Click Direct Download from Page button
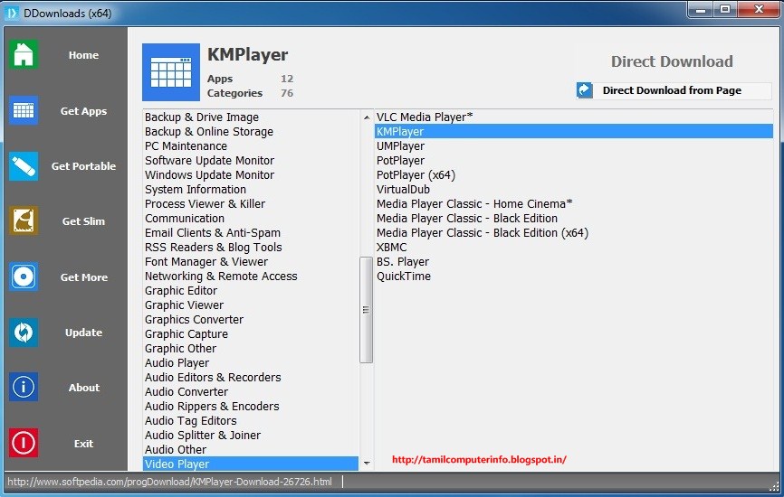The height and width of the screenshot is (497, 784). click(x=674, y=90)
